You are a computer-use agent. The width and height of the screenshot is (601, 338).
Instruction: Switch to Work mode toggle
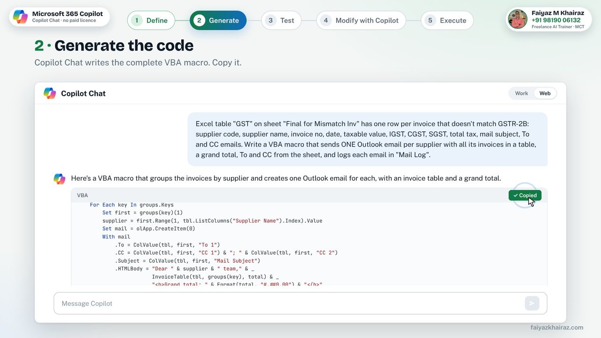tap(522, 93)
